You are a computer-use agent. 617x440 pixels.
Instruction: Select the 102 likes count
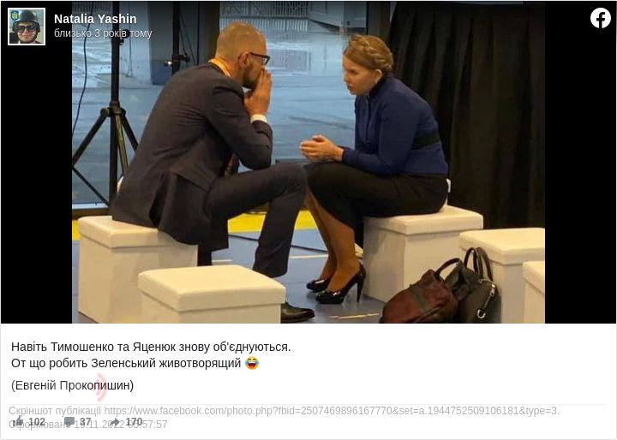point(37,421)
